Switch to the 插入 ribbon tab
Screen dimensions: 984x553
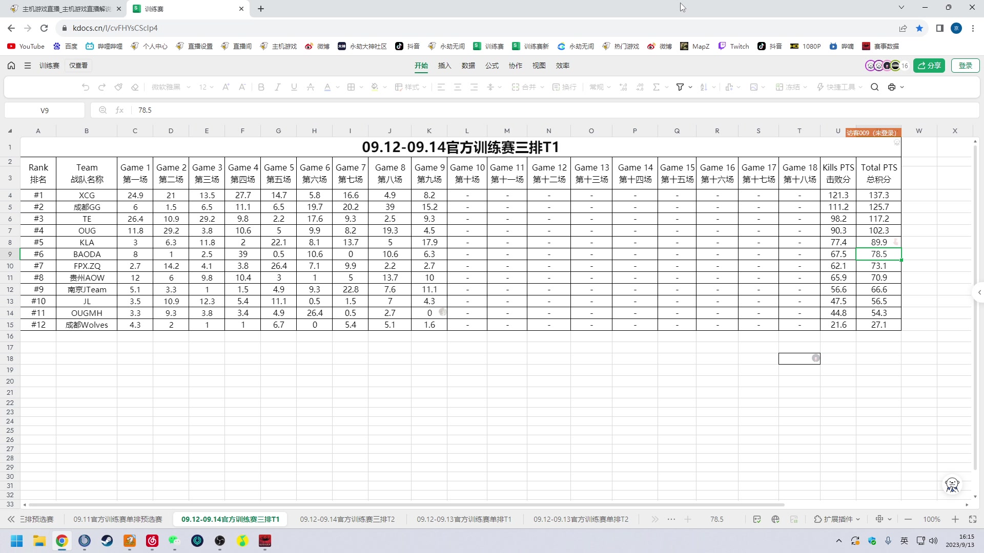click(444, 66)
